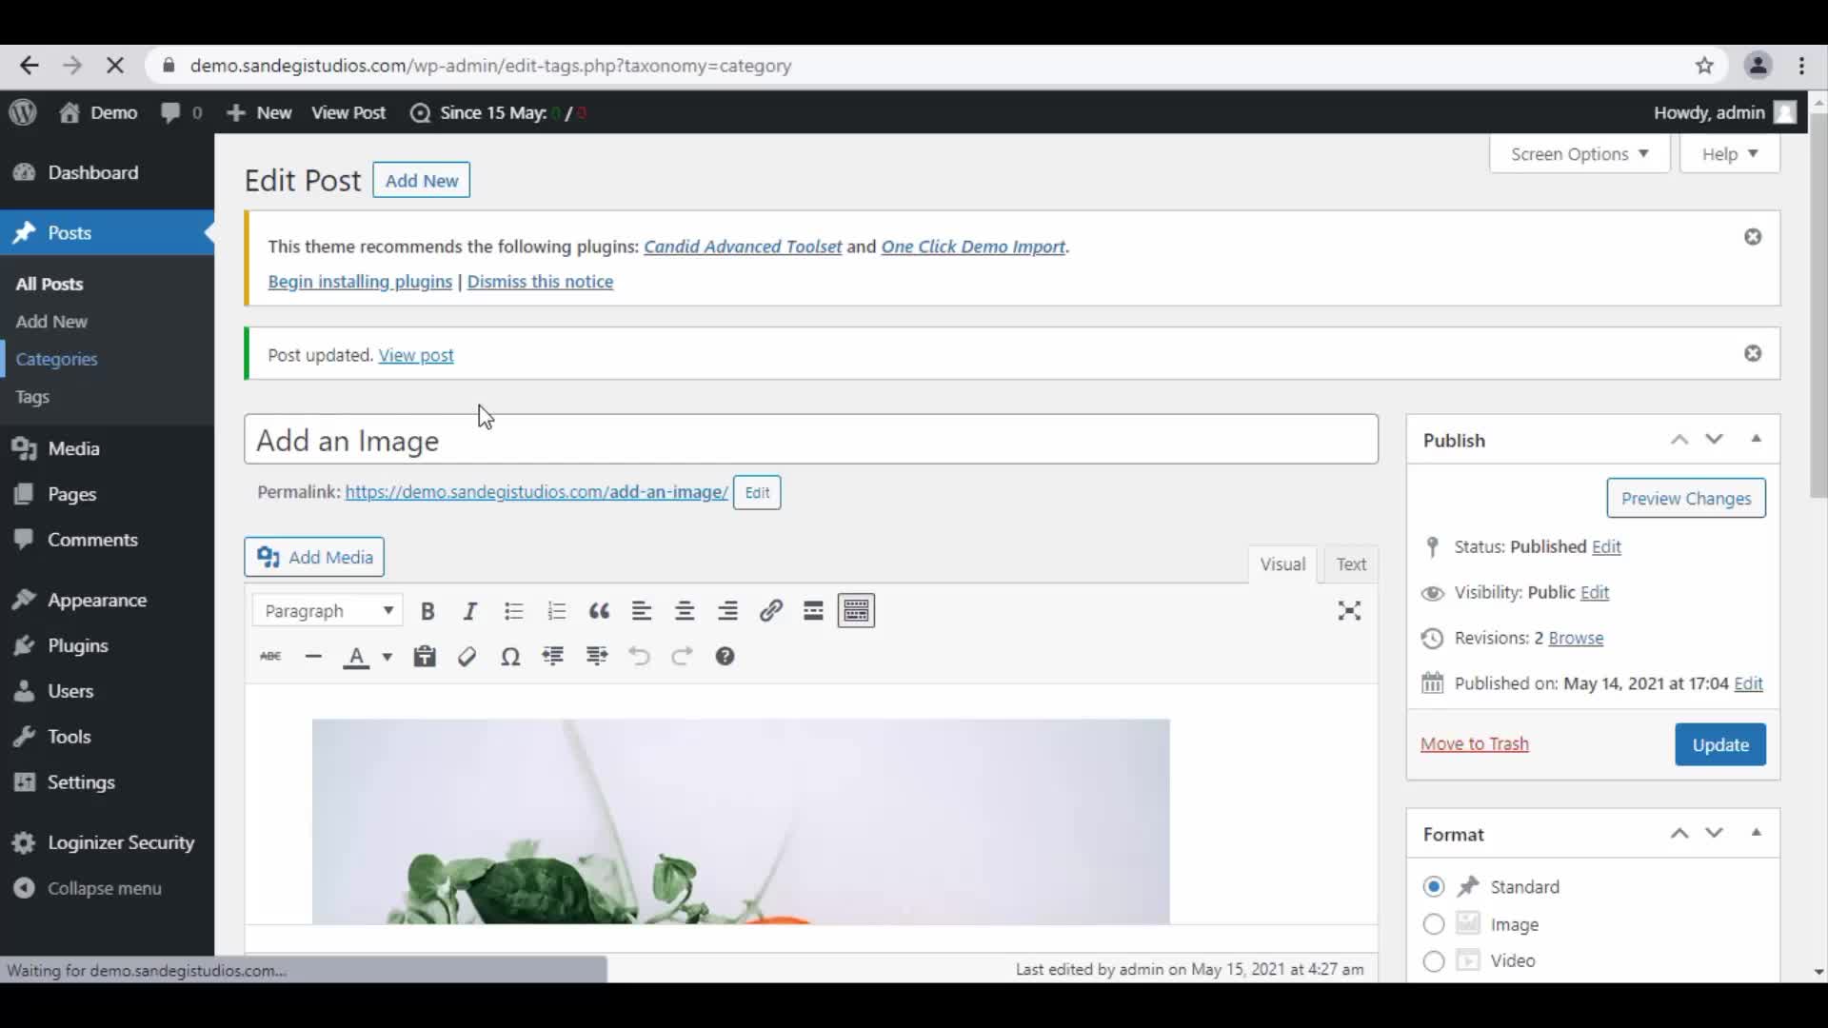Screen dimensions: 1828x1028
Task: Open keyboard shortcuts help icon
Action: click(x=725, y=657)
